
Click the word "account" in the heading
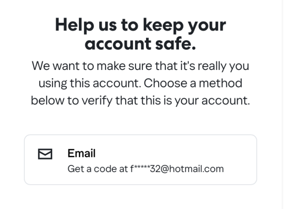pyautogui.click(x=118, y=44)
